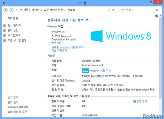
Task: Open recent locations dropdown arrow
Action: click(x=16, y=10)
